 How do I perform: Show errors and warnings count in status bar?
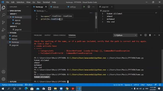click(29, 85)
